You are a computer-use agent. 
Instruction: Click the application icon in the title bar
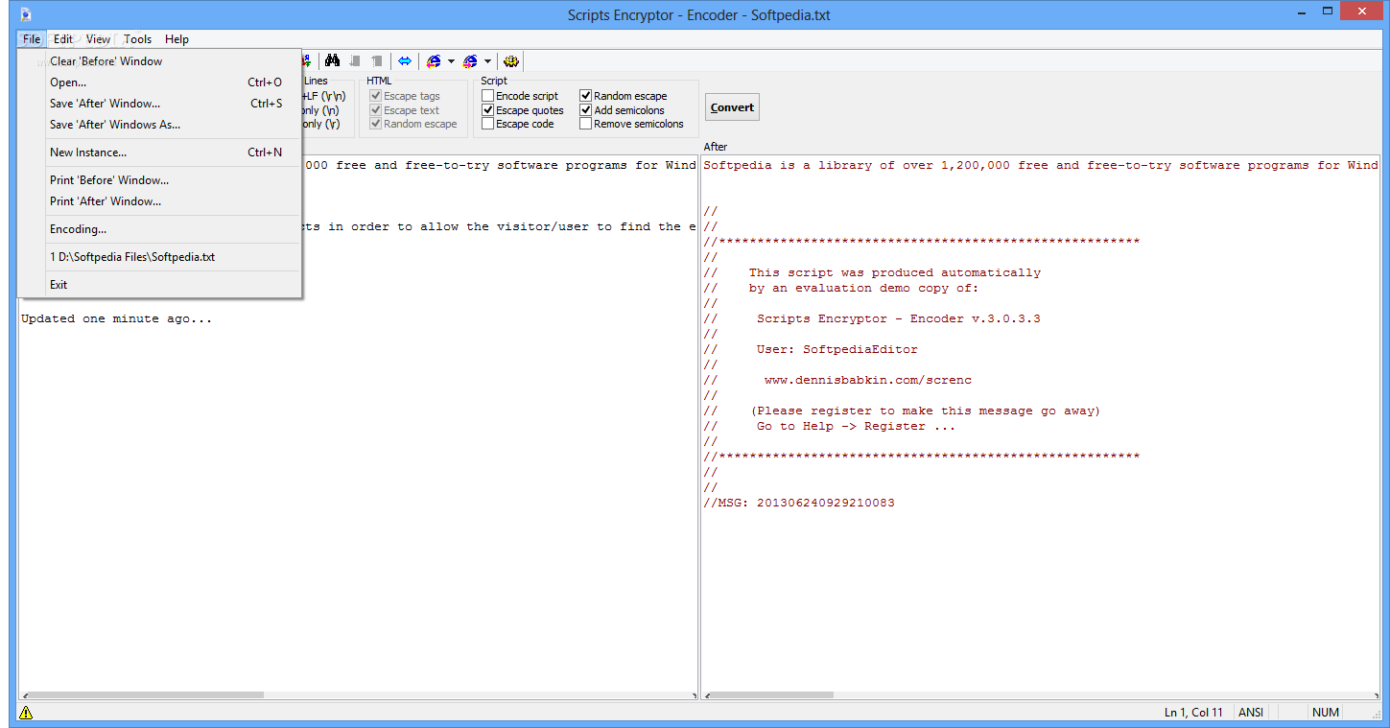26,13
